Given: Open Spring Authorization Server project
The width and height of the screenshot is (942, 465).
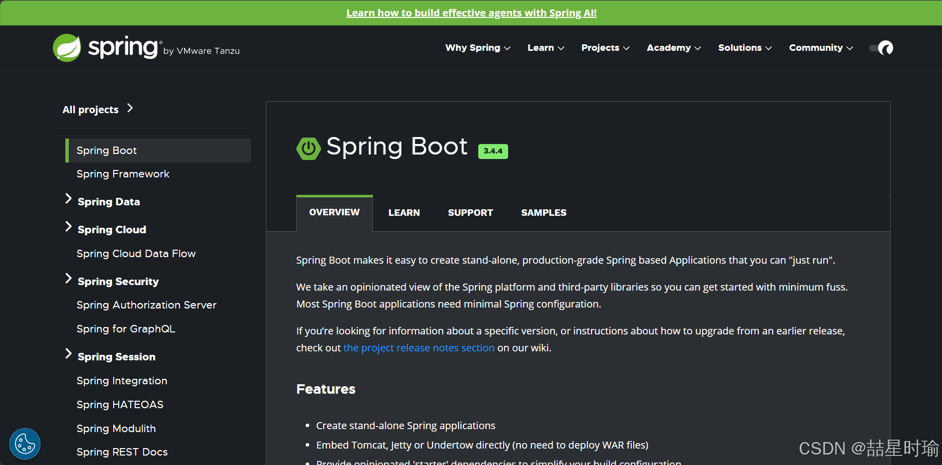Looking at the screenshot, I should (147, 305).
